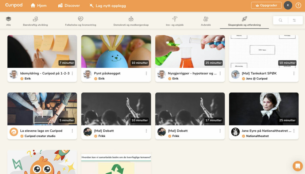Screen dimensions: 305x174
Task: Open the K user profile avatar
Action: coord(288,5)
